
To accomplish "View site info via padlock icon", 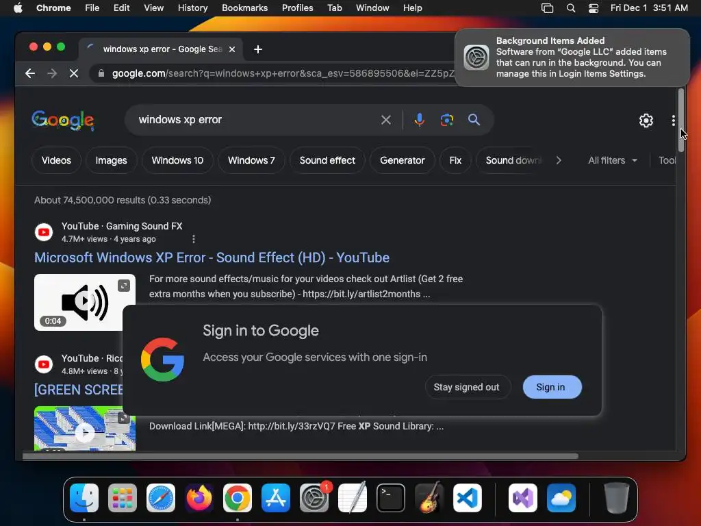I will [101, 73].
